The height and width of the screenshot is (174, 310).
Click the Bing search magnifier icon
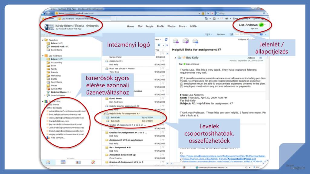(x=264, y=13)
